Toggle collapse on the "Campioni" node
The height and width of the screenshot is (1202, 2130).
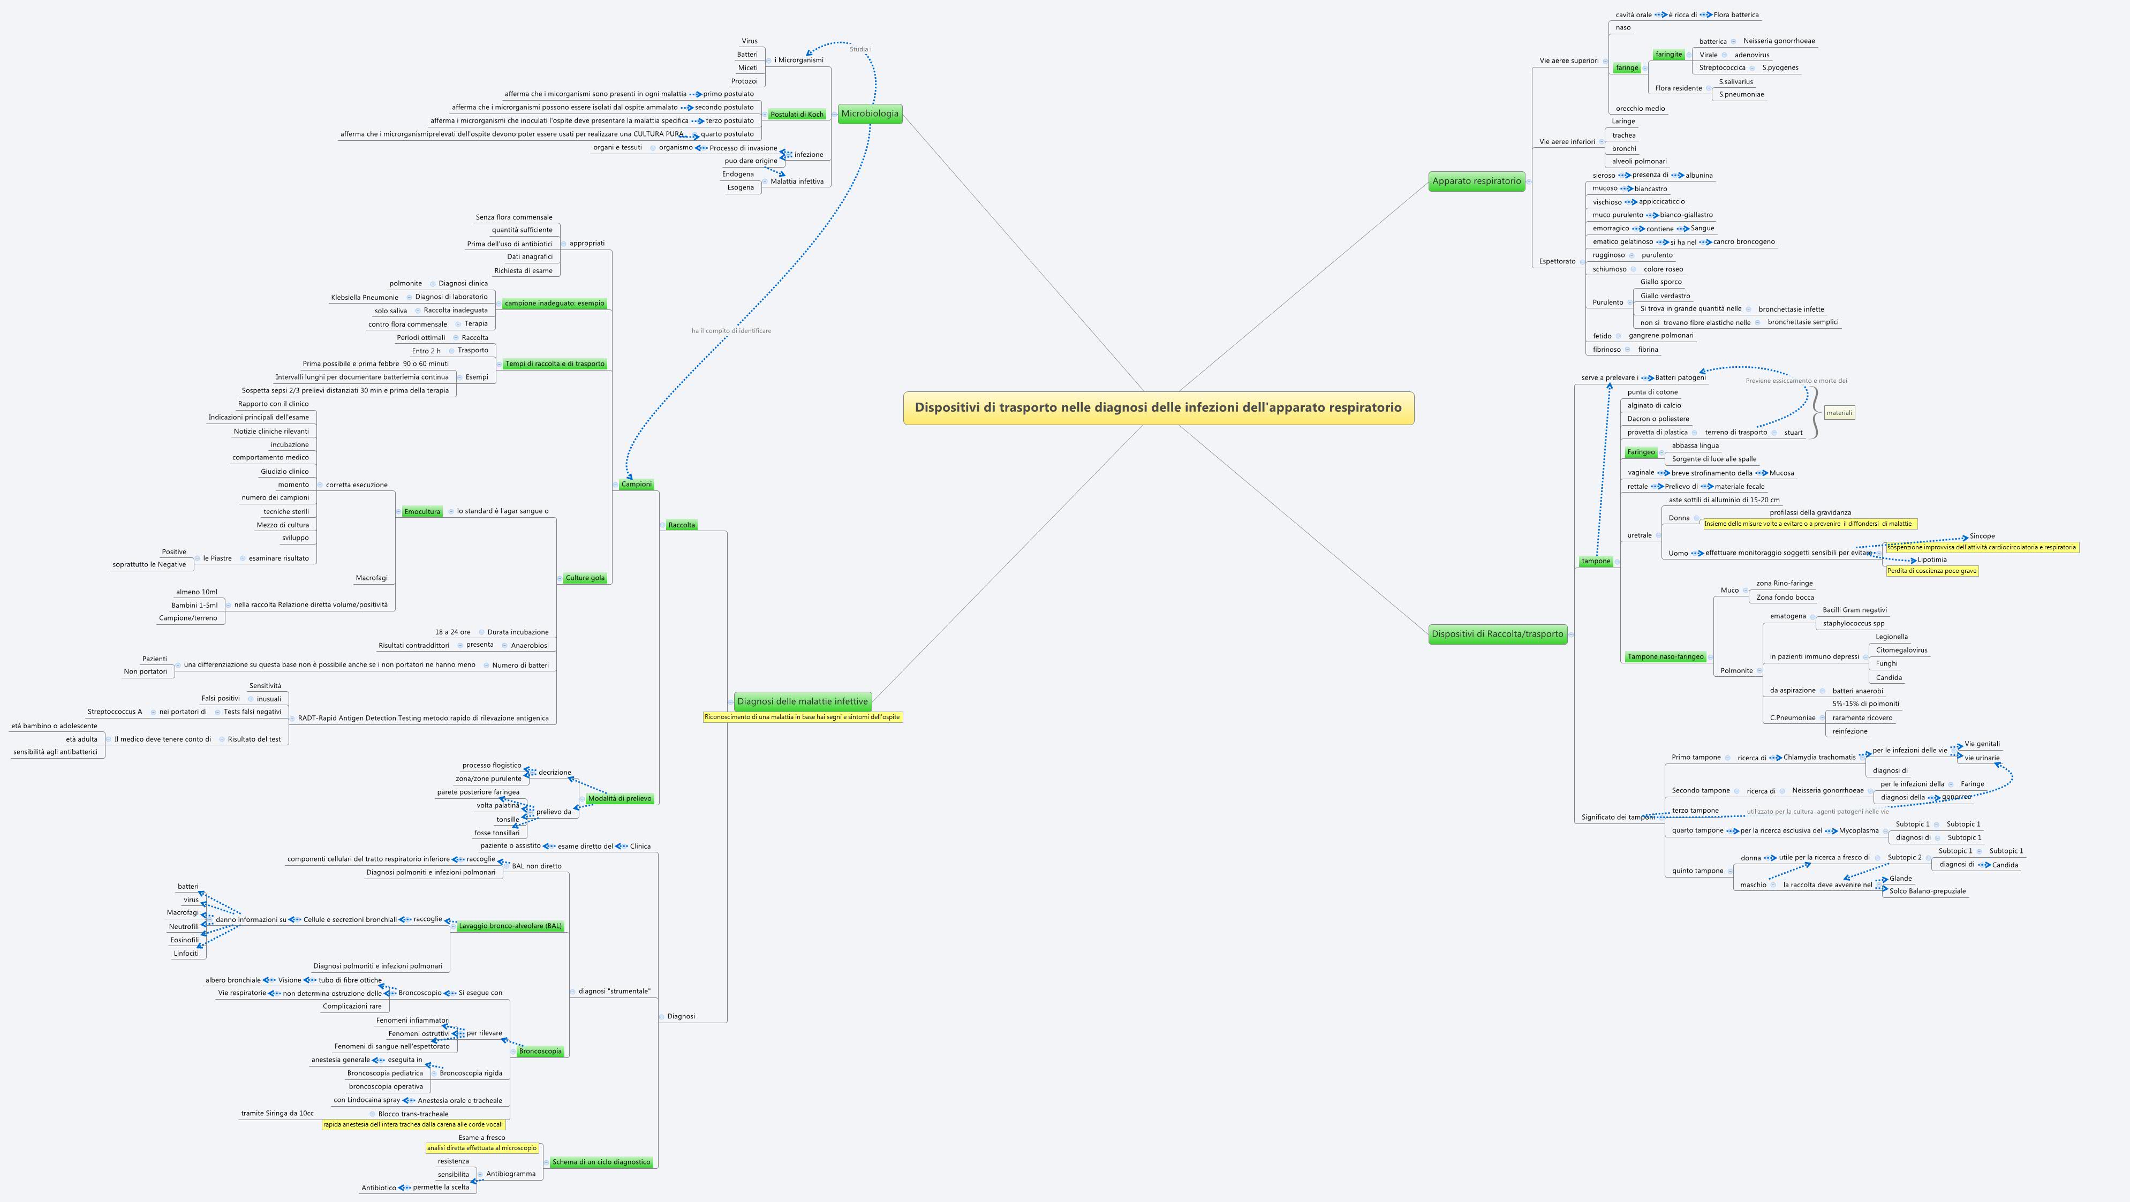616,485
